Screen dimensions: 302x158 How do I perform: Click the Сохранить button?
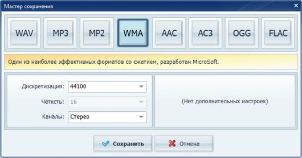pos(123,143)
